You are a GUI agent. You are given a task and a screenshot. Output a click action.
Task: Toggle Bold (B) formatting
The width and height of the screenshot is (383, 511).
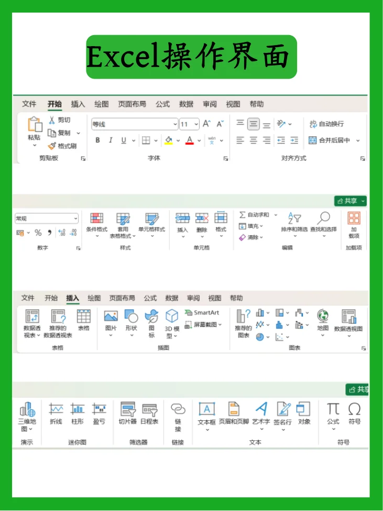point(97,140)
